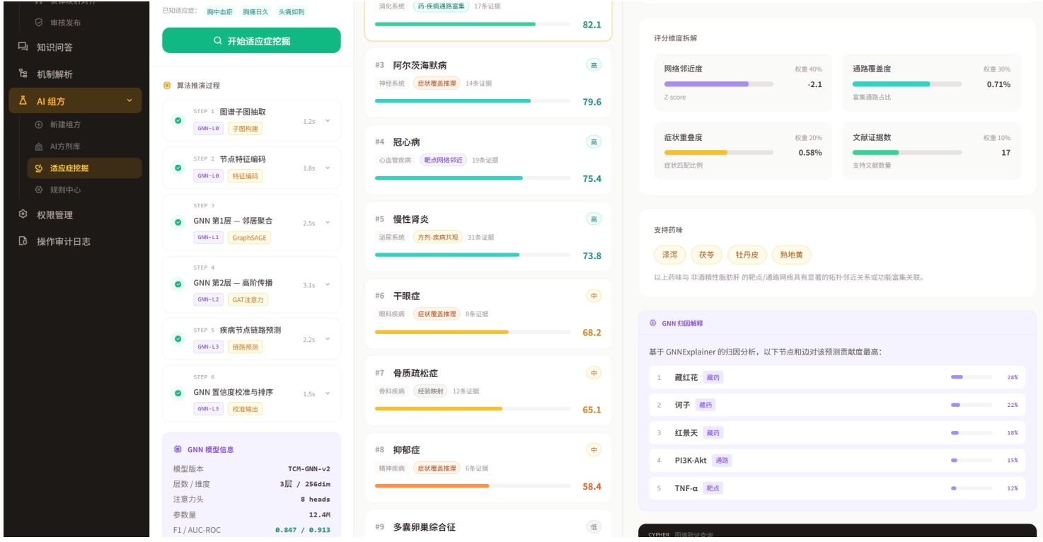This screenshot has height=542, width=1043.
Task: Click the 诃子 attribution row
Action: pos(837,405)
